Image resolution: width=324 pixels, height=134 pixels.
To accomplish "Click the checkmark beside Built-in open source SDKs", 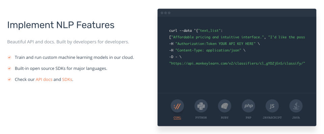I will pyautogui.click(x=9, y=69).
